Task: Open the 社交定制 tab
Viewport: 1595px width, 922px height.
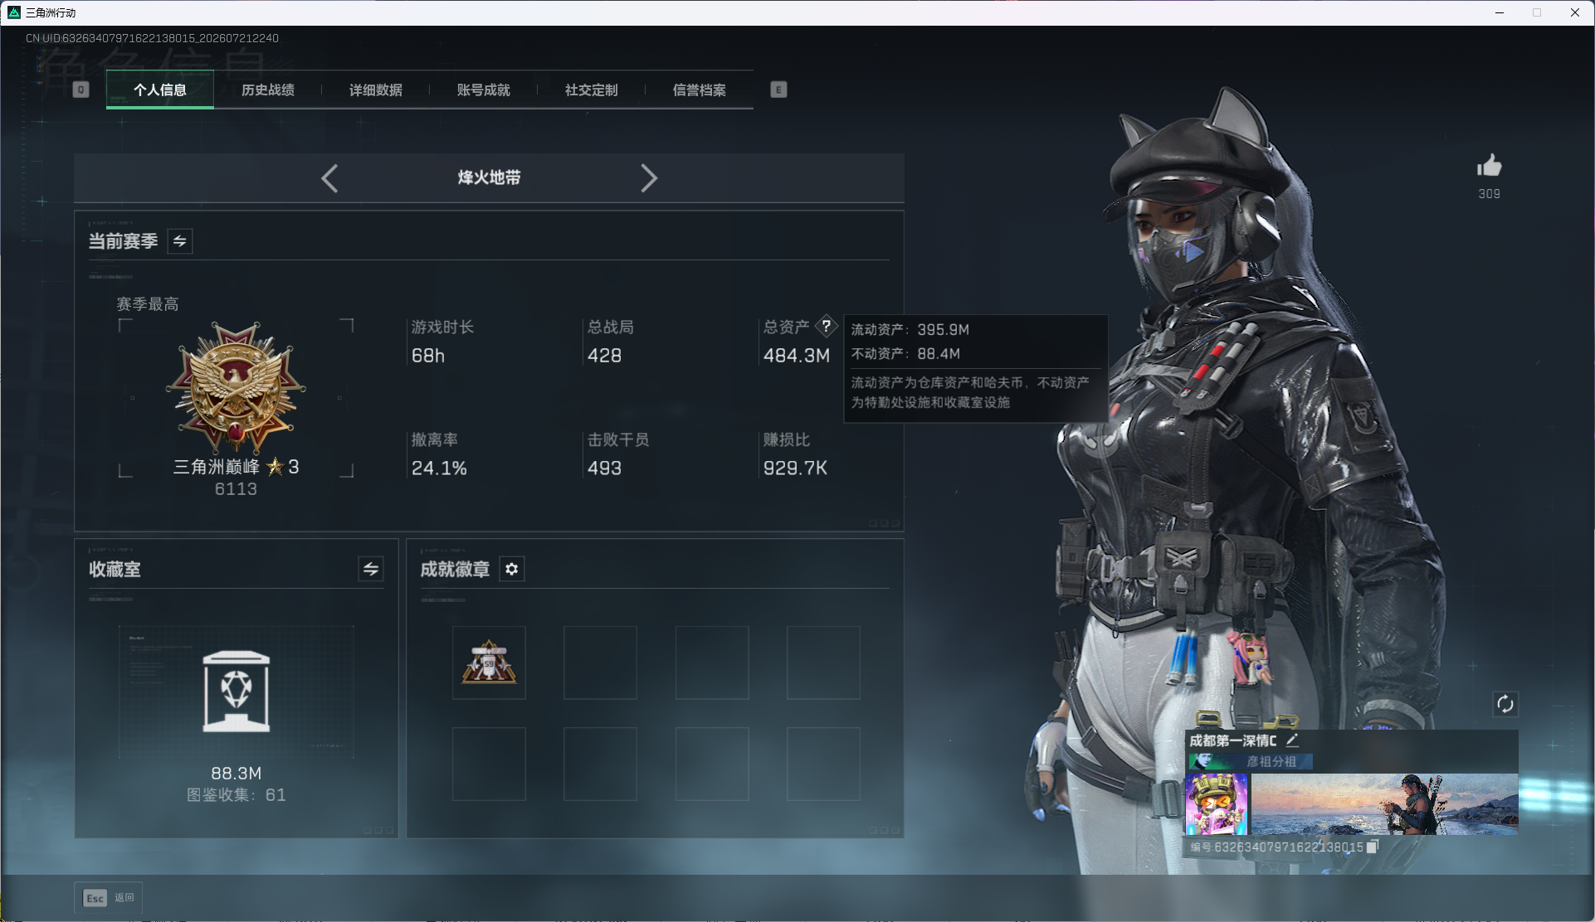Action: pyautogui.click(x=592, y=90)
